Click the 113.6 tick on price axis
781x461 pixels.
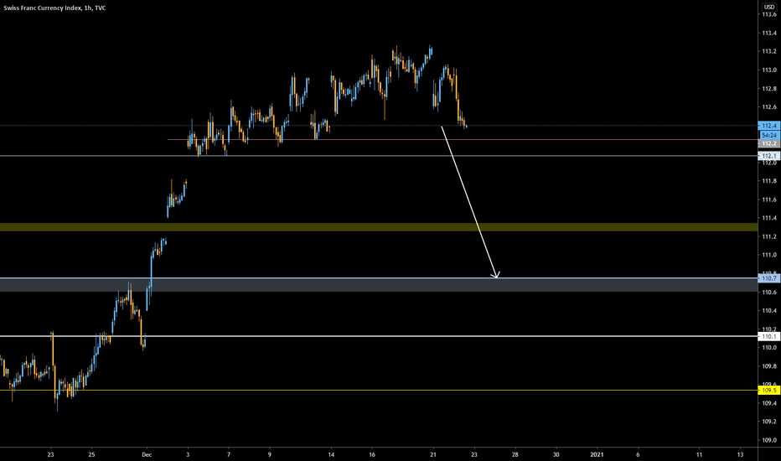click(768, 14)
